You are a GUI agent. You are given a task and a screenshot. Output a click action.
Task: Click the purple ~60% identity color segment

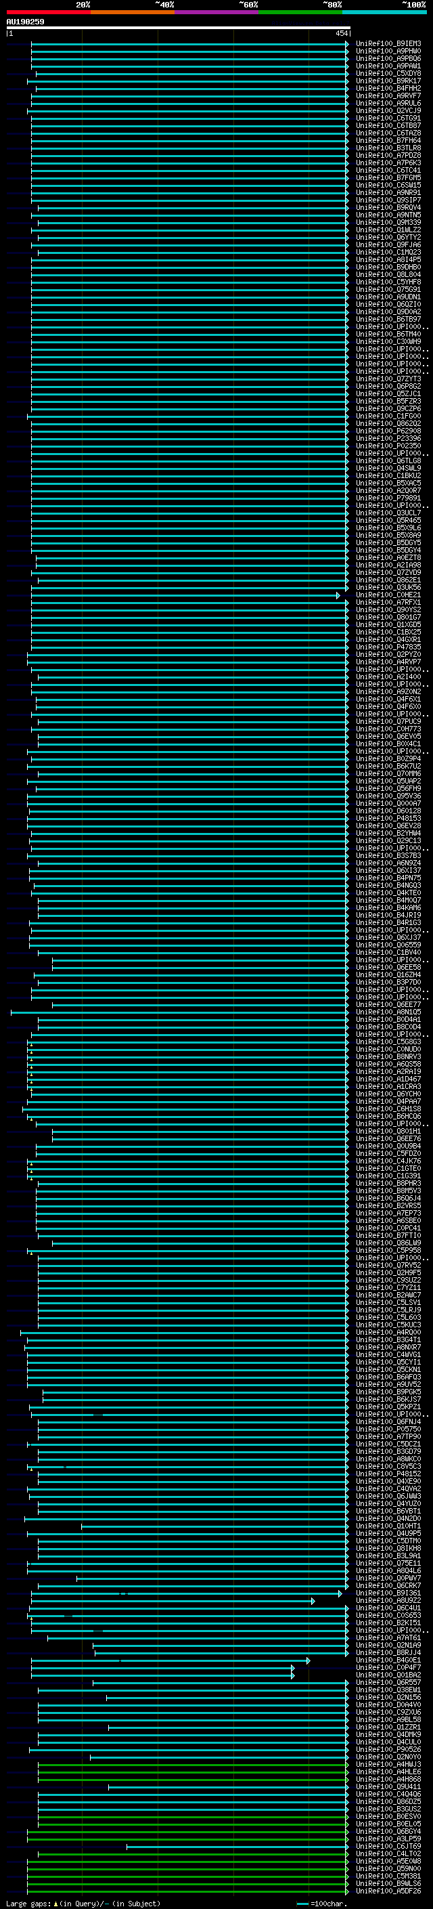pyautogui.click(x=217, y=12)
